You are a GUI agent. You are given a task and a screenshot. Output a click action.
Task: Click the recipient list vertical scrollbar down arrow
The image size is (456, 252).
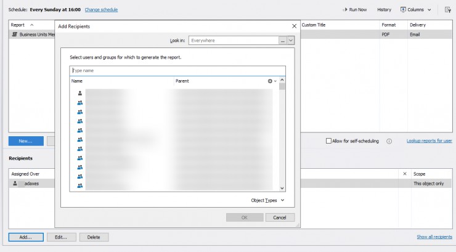[282, 187]
